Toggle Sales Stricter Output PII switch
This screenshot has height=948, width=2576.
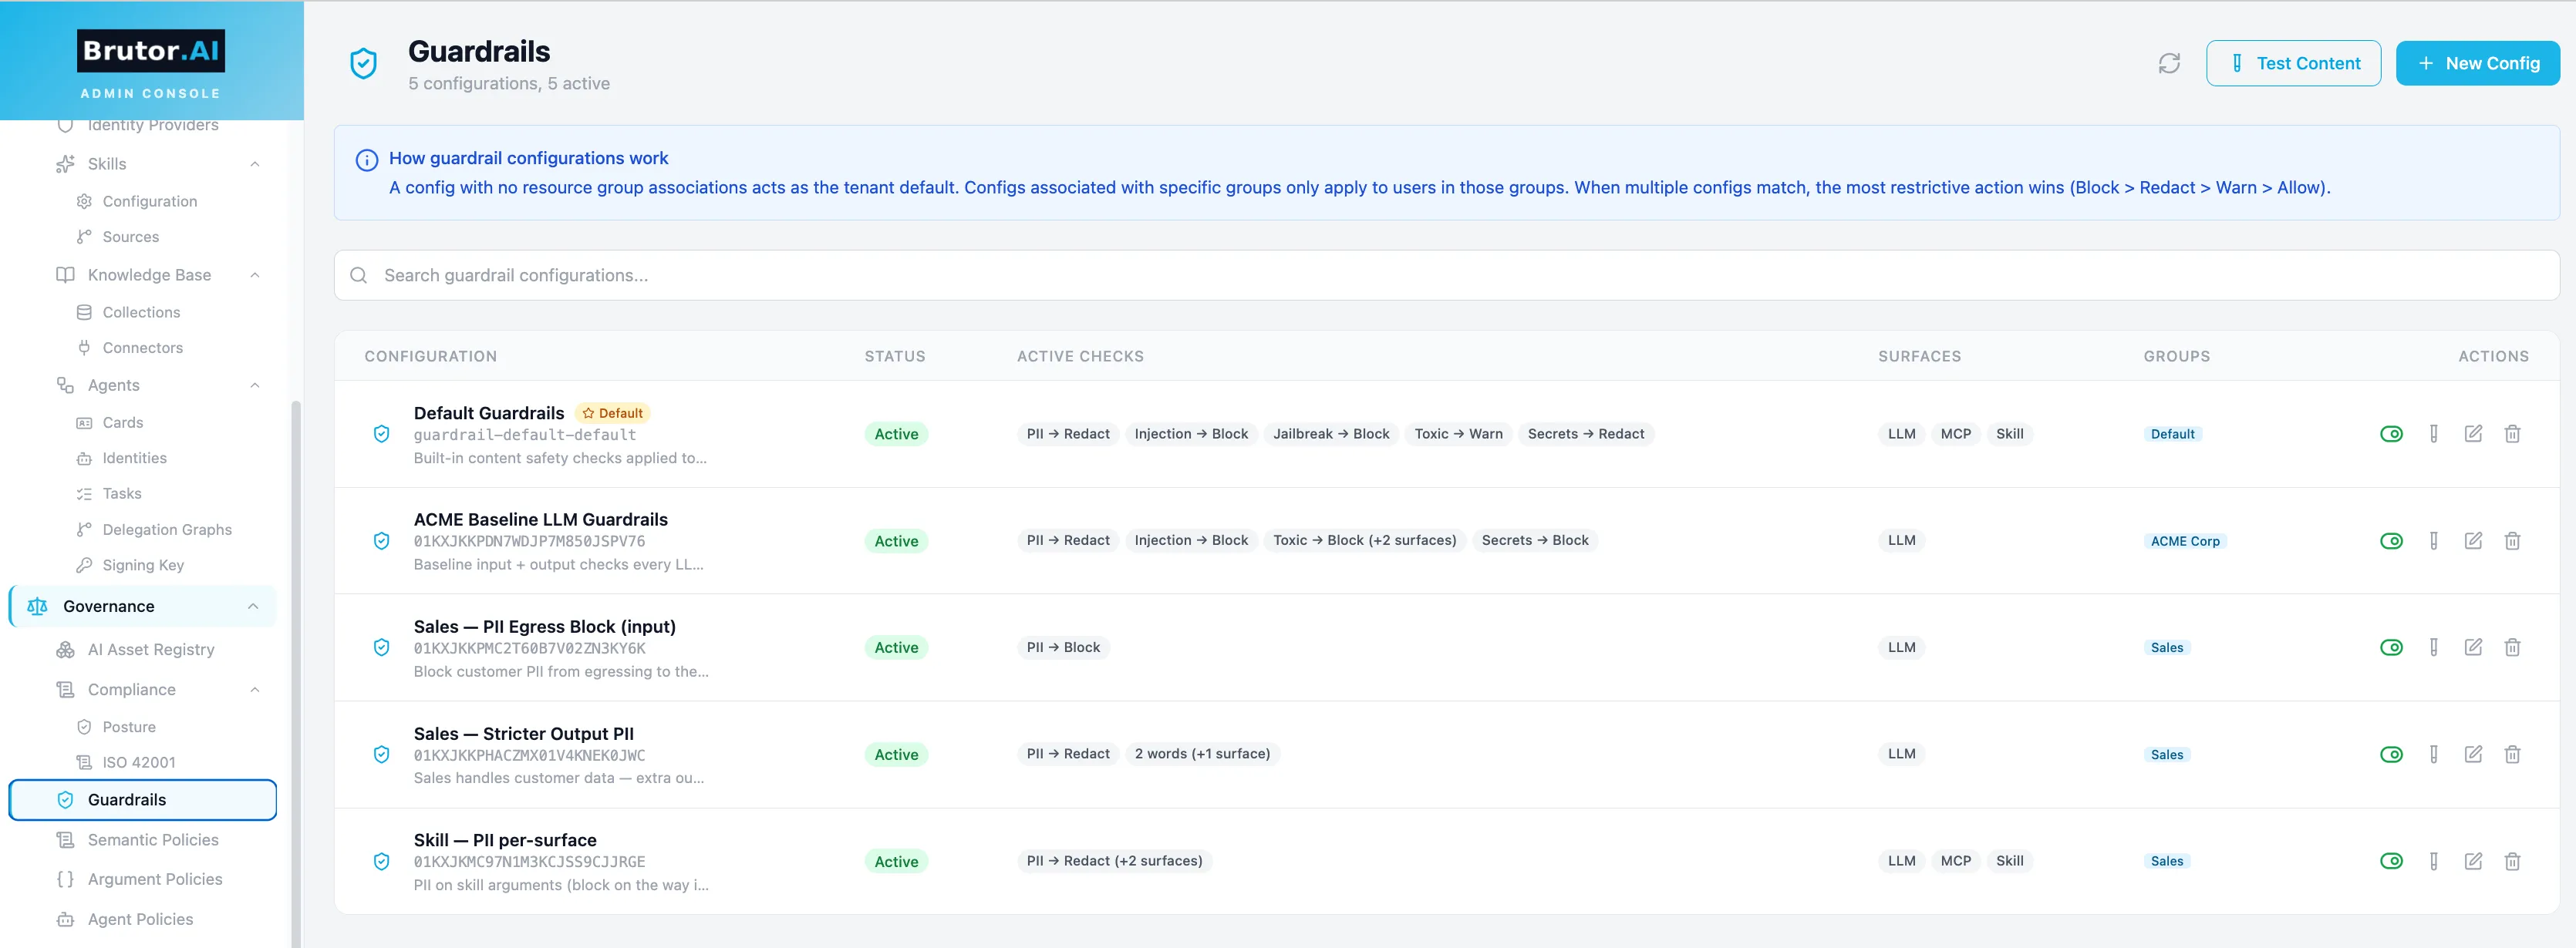pos(2391,755)
